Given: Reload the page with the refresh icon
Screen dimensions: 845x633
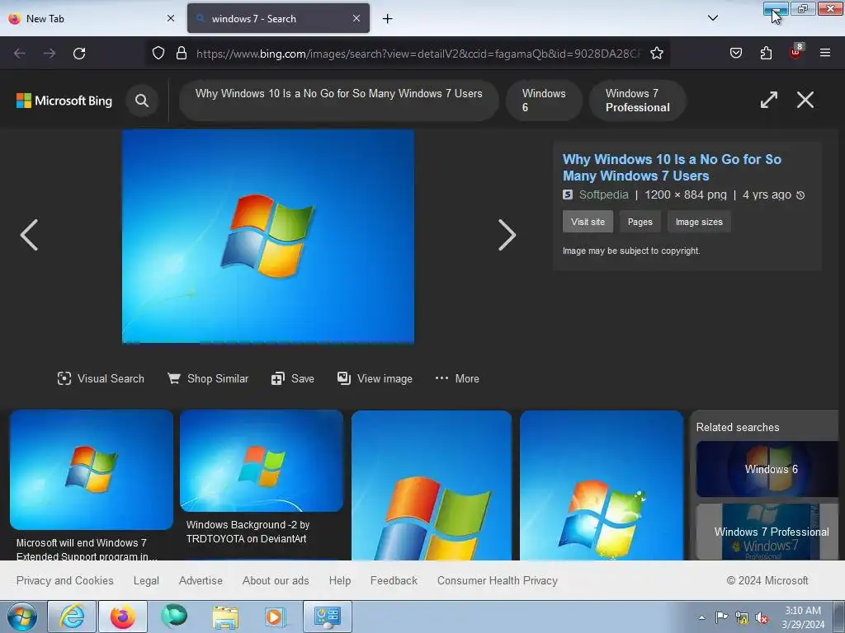Looking at the screenshot, I should tap(79, 54).
